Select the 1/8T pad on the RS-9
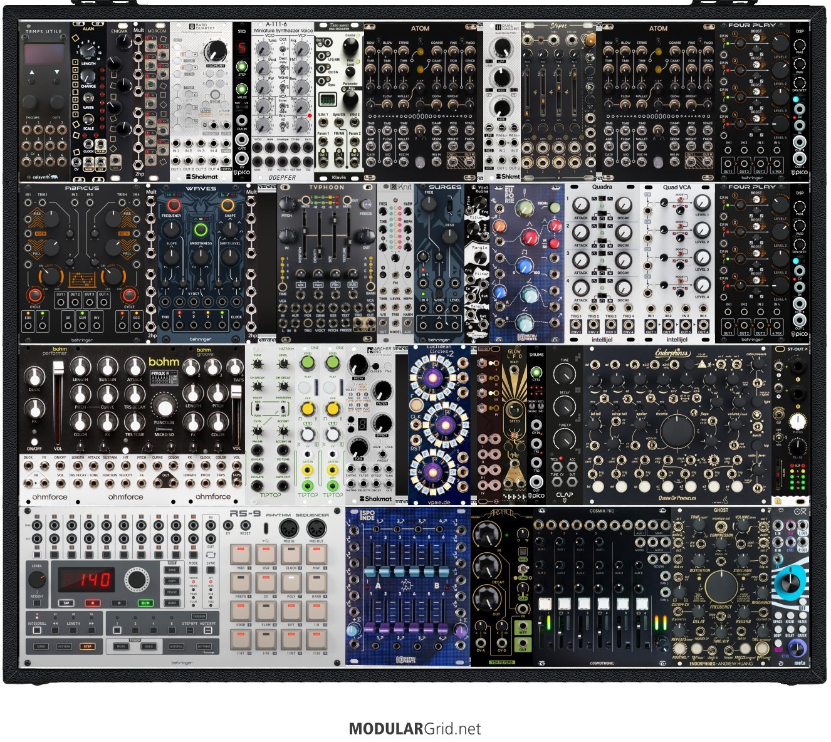Image resolution: width=831 pixels, height=742 pixels. 241,640
